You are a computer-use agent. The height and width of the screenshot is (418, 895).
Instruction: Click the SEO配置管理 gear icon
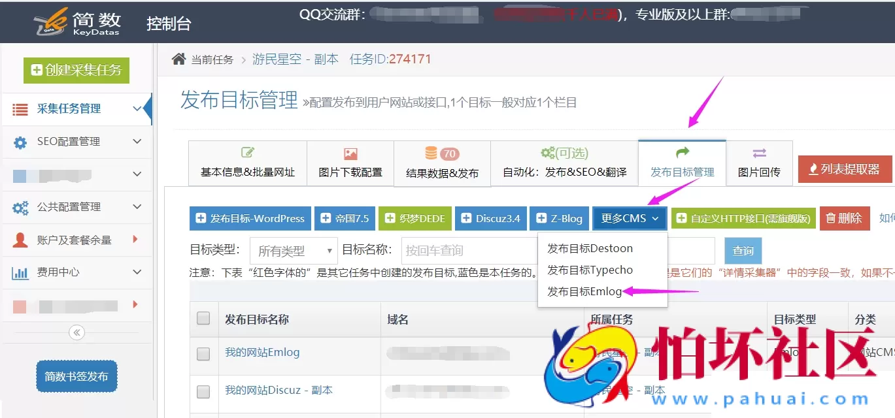(x=20, y=142)
